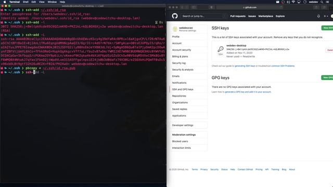Click the Wi-Fi status icon

point(293,2)
